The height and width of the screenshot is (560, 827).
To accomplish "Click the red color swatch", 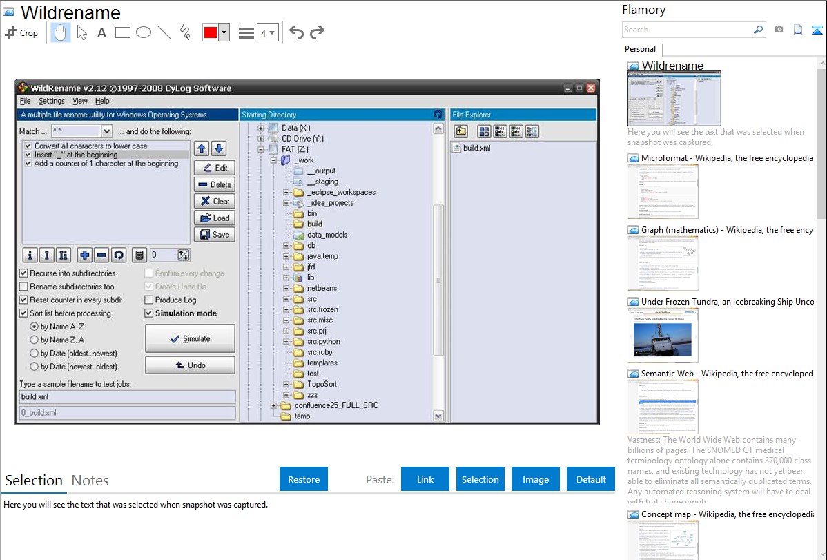I will coord(211,32).
